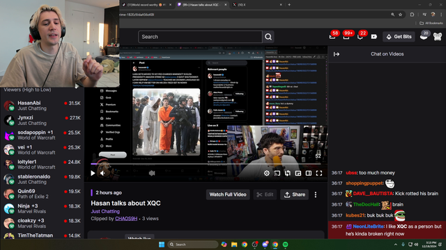Open Copilot icon in taskbar

[224, 244]
